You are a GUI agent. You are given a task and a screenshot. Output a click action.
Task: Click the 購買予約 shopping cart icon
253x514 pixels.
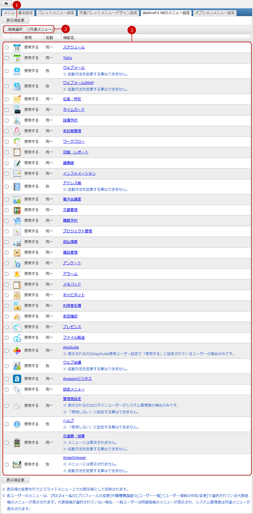coord(17,220)
